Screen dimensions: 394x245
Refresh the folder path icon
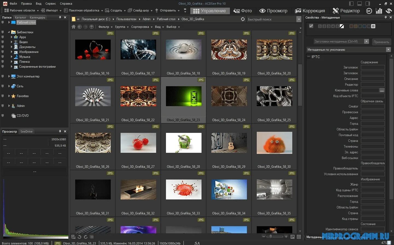243,19
